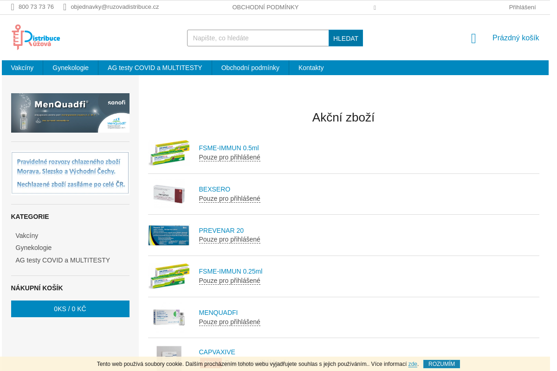This screenshot has width=557, height=371.
Task: Click 'Pouze pro přihlášené' under MENQUADFI
Action: tap(230, 322)
